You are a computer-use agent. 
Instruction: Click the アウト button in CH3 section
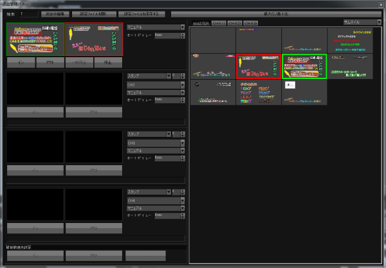94,170
